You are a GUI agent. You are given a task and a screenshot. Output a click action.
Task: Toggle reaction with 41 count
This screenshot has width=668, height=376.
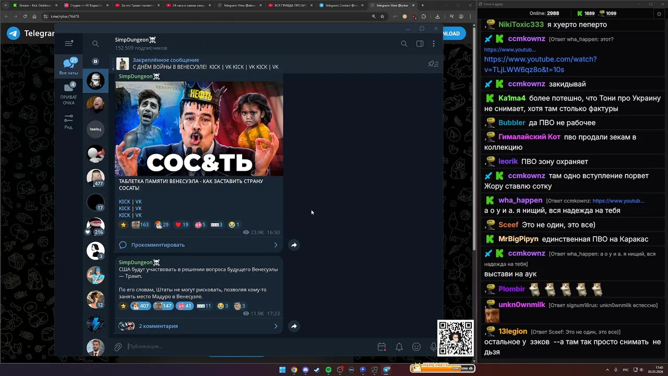(x=185, y=306)
